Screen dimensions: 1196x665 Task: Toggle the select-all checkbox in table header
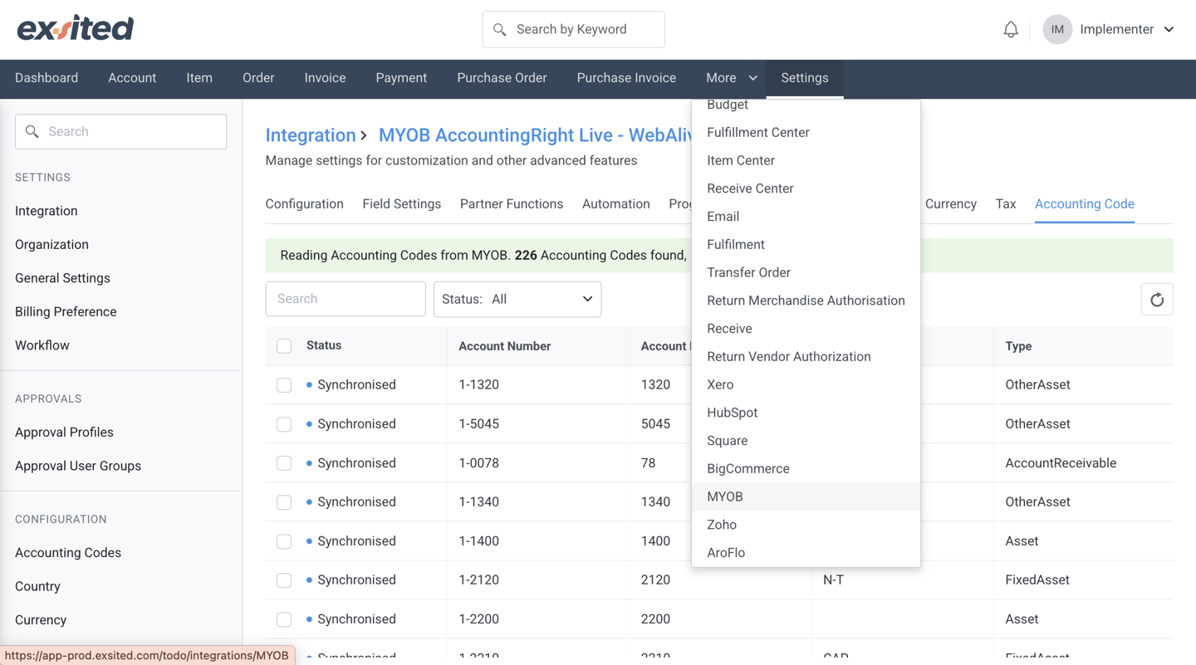point(284,346)
